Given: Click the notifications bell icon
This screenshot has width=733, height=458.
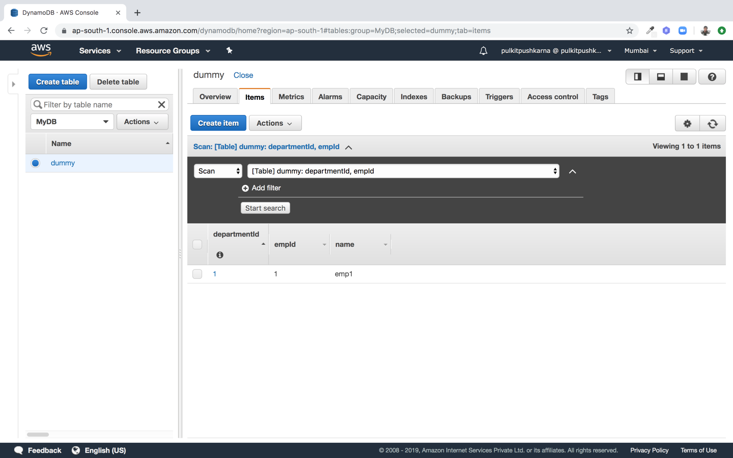Looking at the screenshot, I should (483, 51).
